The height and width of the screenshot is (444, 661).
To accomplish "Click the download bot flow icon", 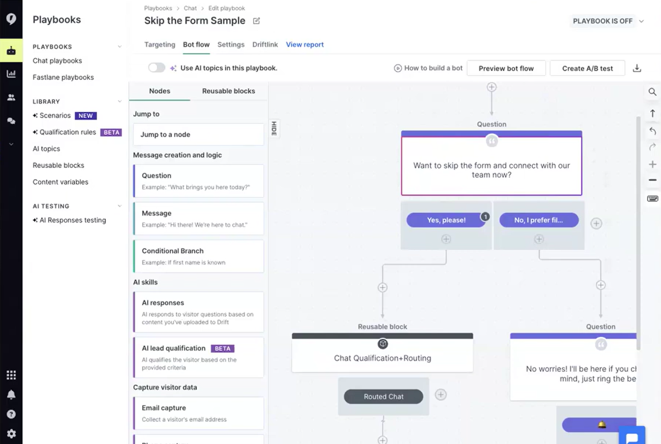I will coord(637,68).
